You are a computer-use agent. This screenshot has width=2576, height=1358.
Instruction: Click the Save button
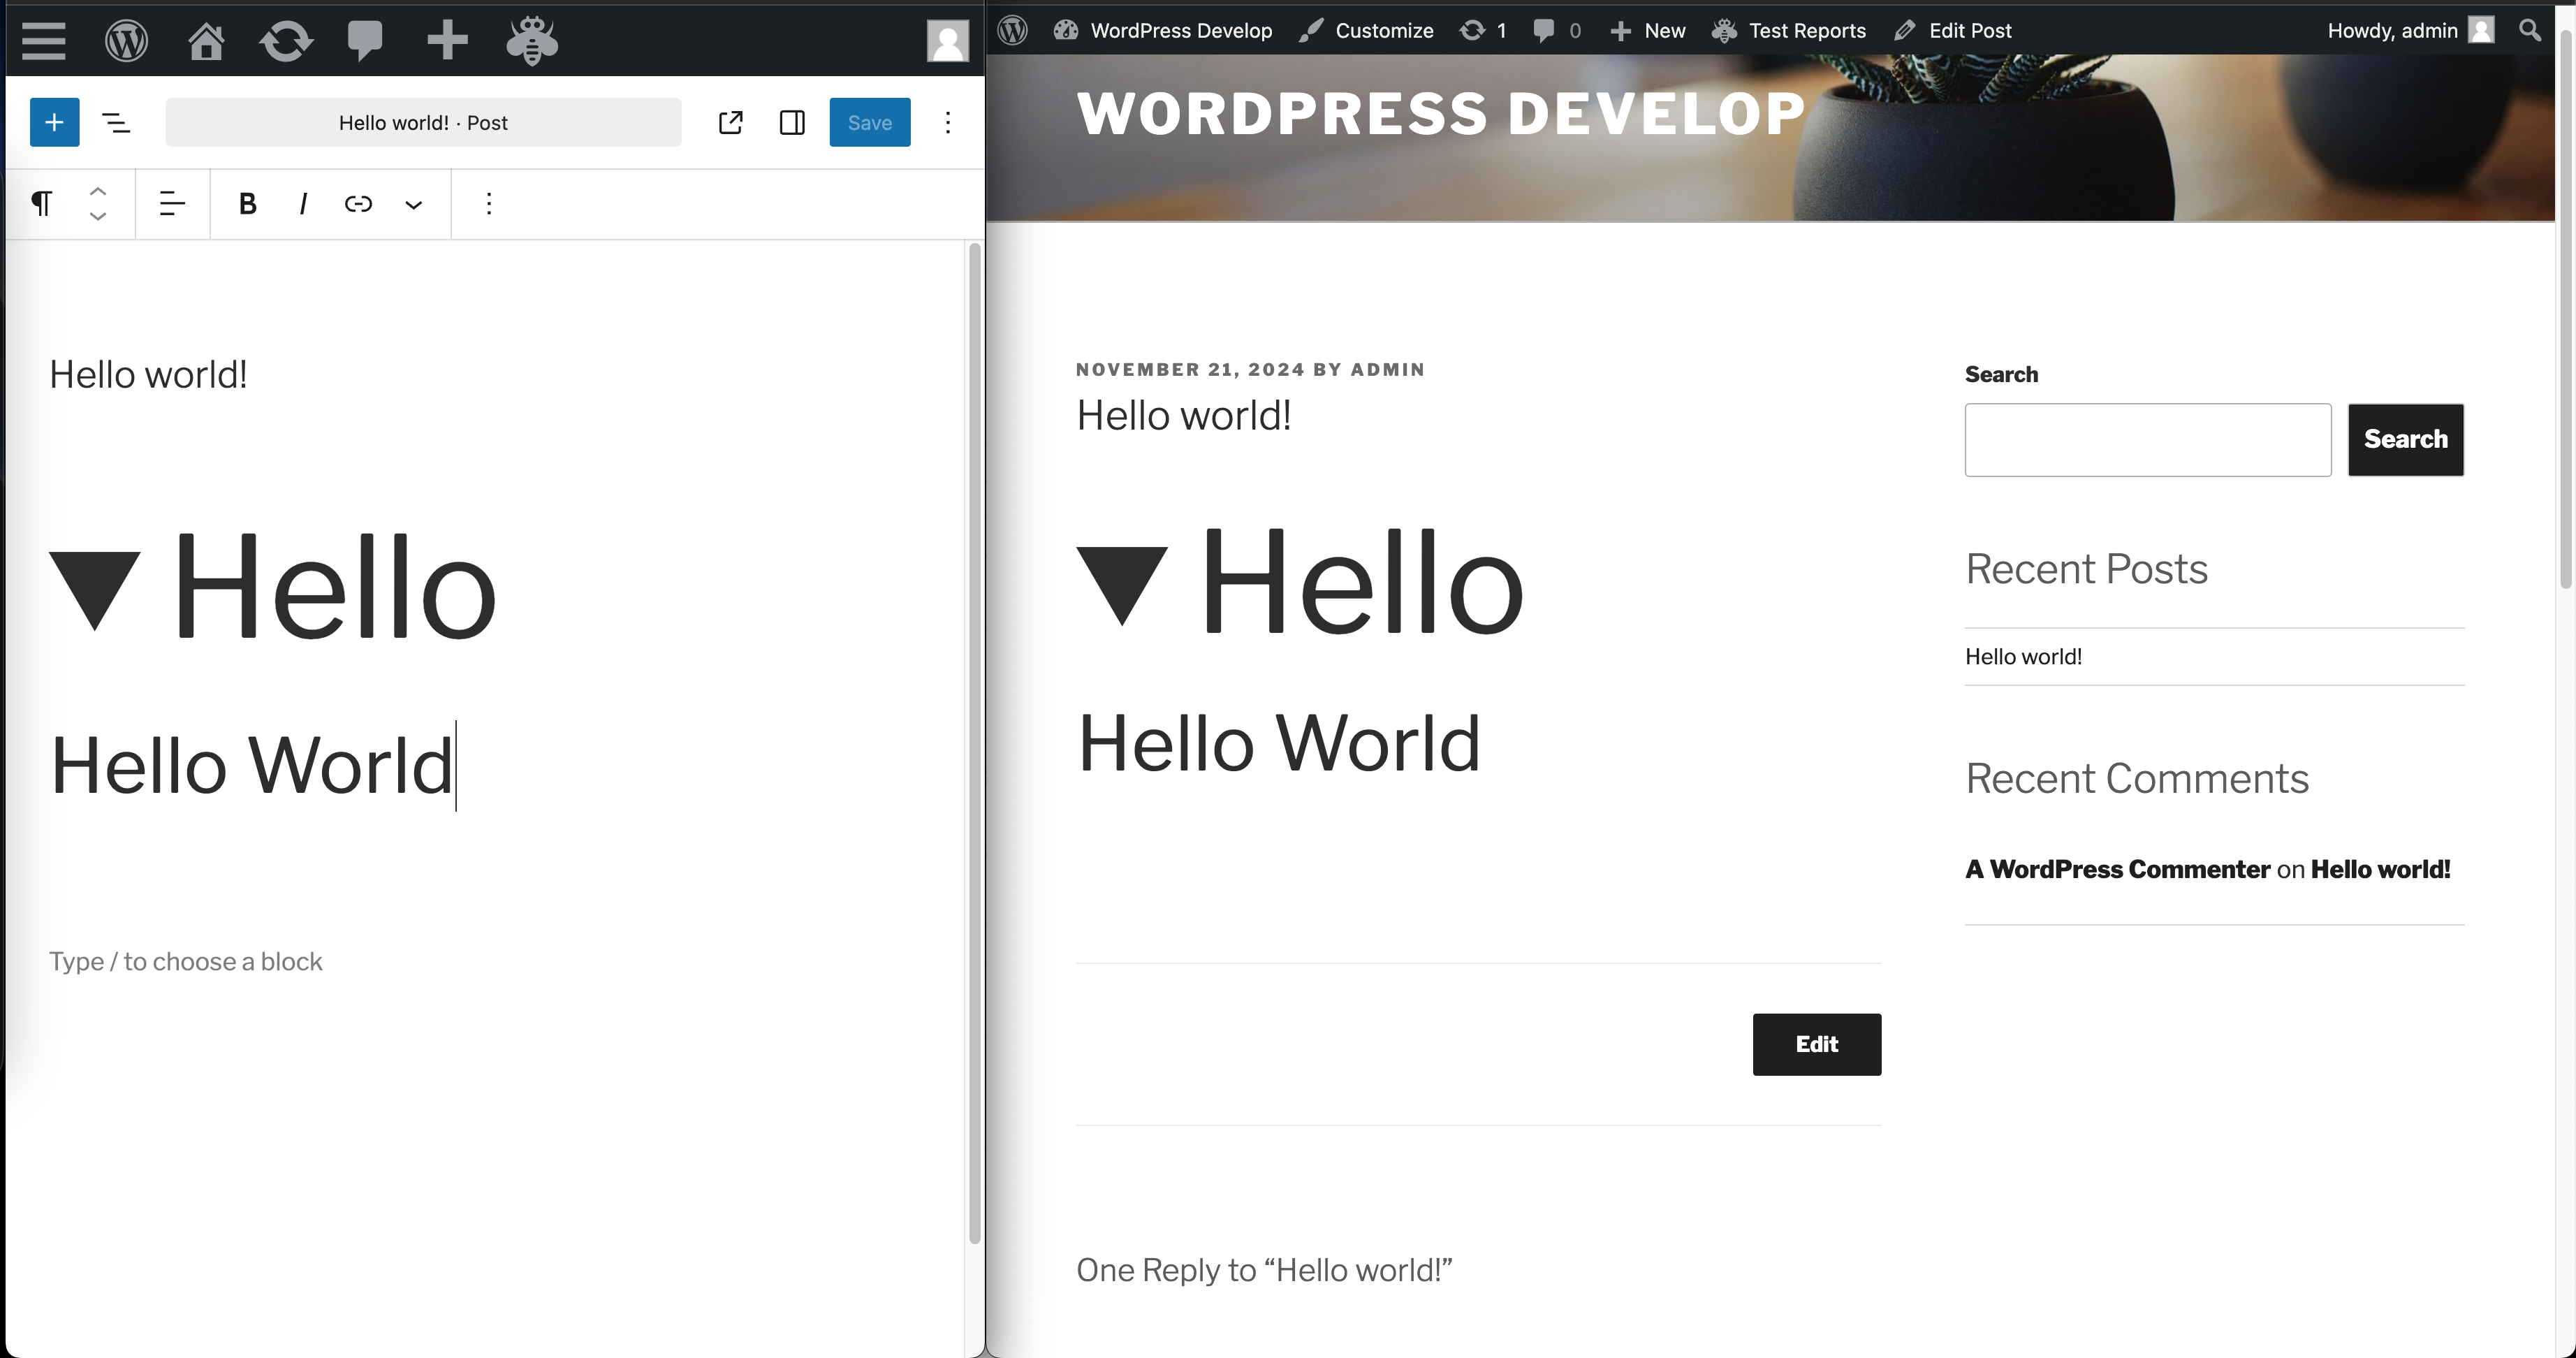tap(869, 122)
